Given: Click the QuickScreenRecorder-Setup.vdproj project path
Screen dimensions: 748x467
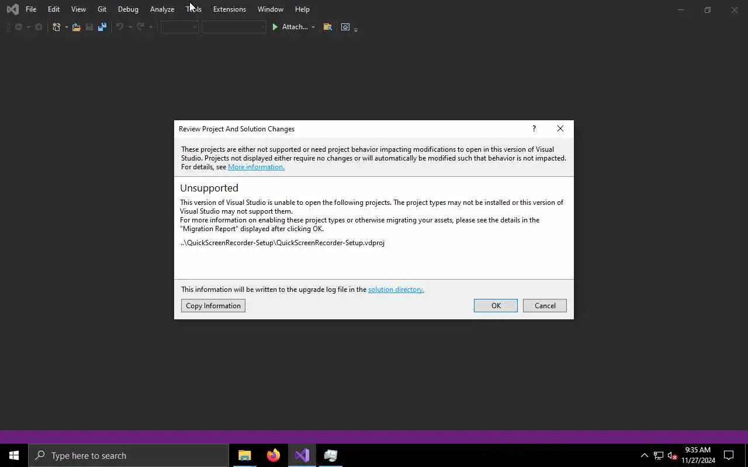Looking at the screenshot, I should coord(282,243).
